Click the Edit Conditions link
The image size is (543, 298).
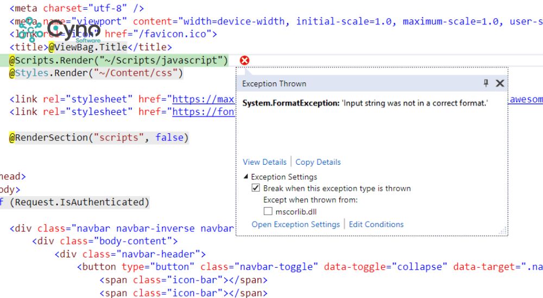(376, 224)
